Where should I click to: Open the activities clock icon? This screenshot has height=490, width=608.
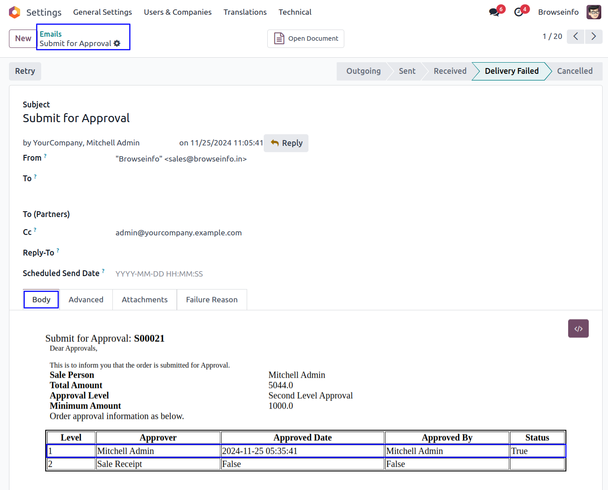tap(519, 12)
